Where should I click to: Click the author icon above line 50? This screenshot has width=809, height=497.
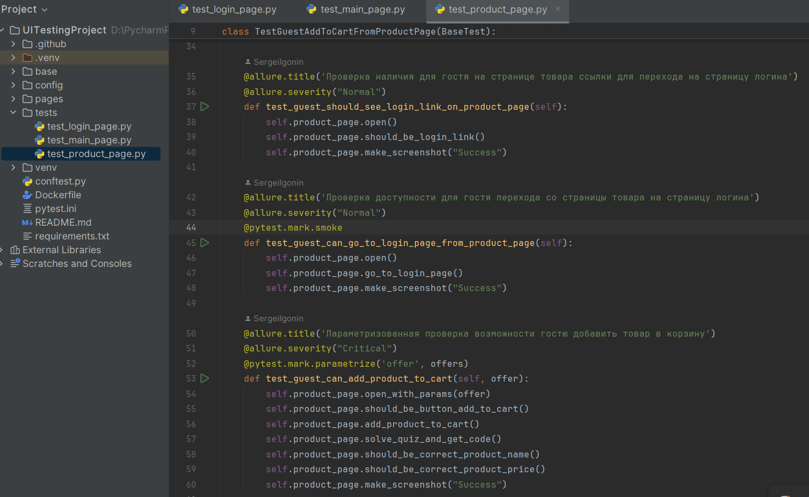pos(248,319)
